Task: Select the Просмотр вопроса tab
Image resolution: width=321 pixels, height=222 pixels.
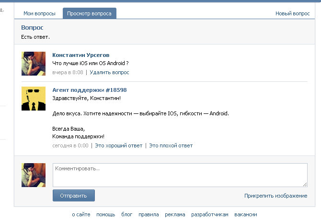Action: [x=90, y=14]
